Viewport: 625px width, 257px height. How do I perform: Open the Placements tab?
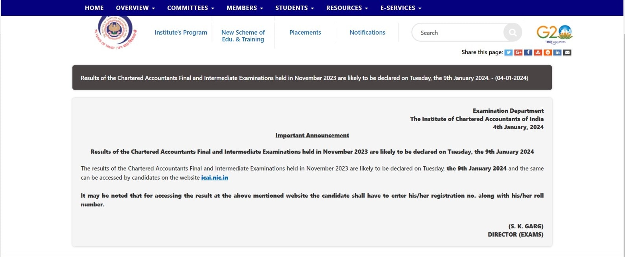305,33
